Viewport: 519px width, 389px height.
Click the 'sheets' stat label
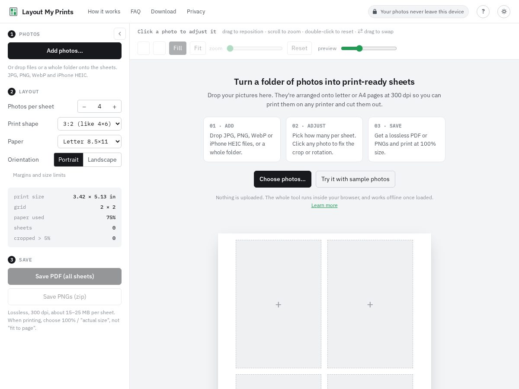[23, 228]
